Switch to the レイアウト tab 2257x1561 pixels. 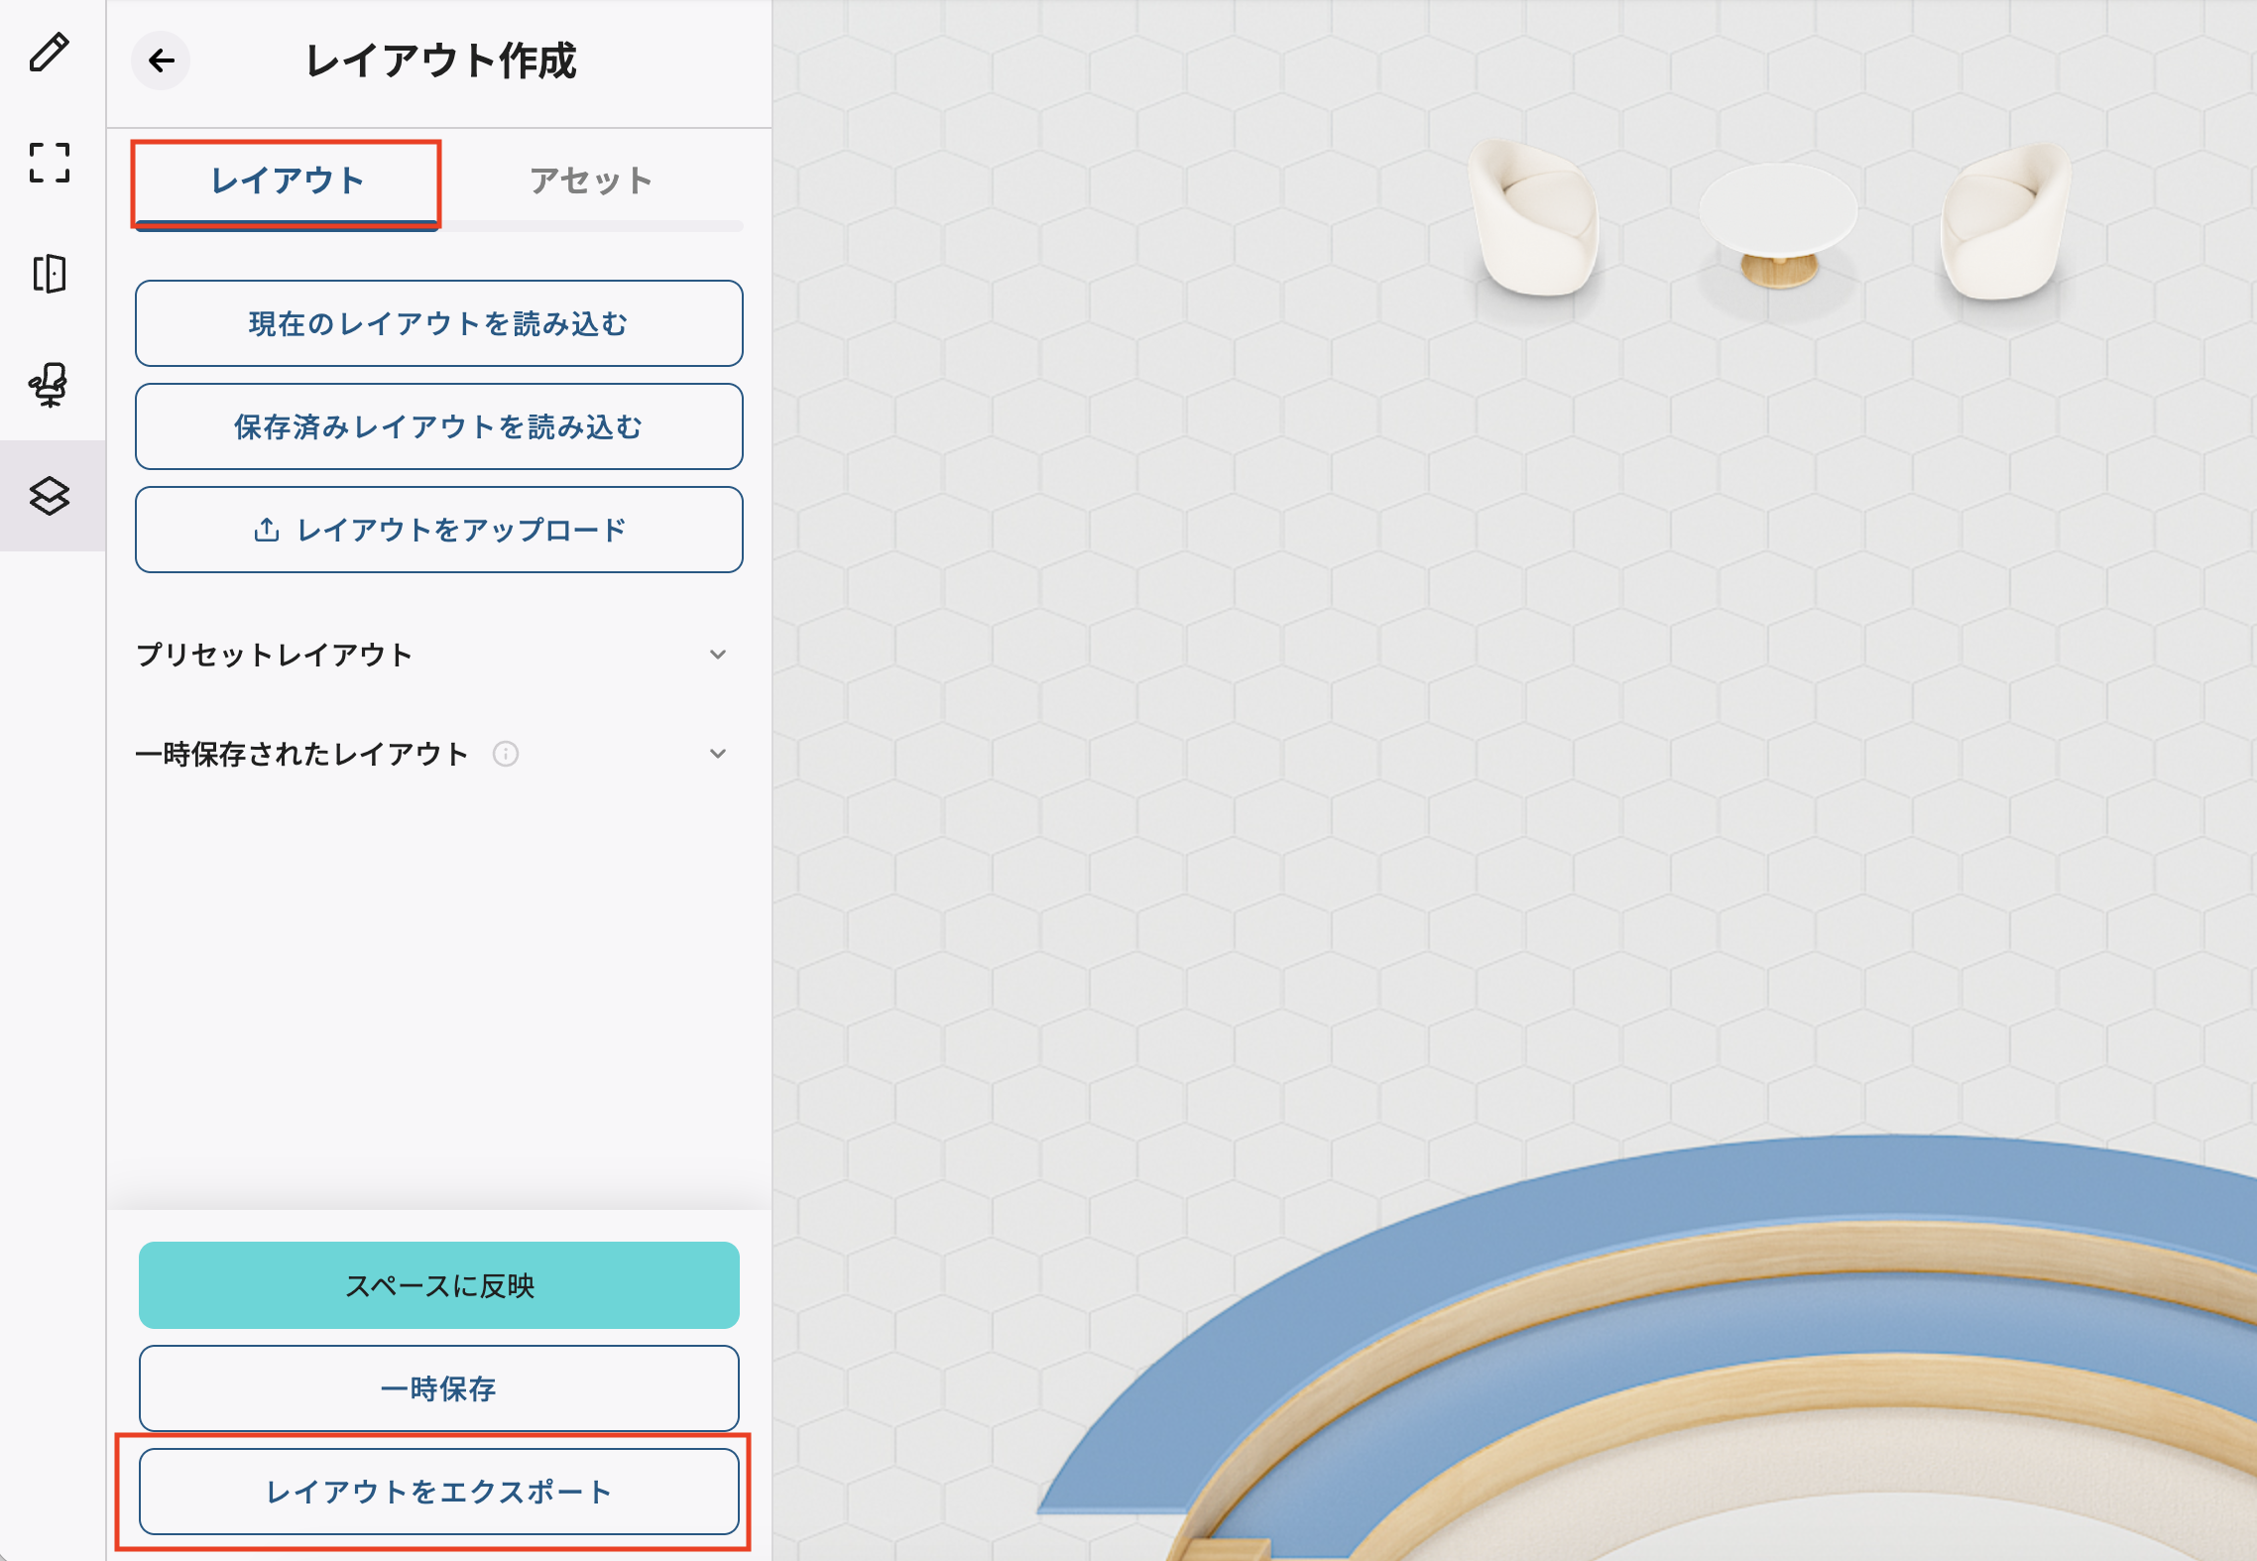pos(287,182)
